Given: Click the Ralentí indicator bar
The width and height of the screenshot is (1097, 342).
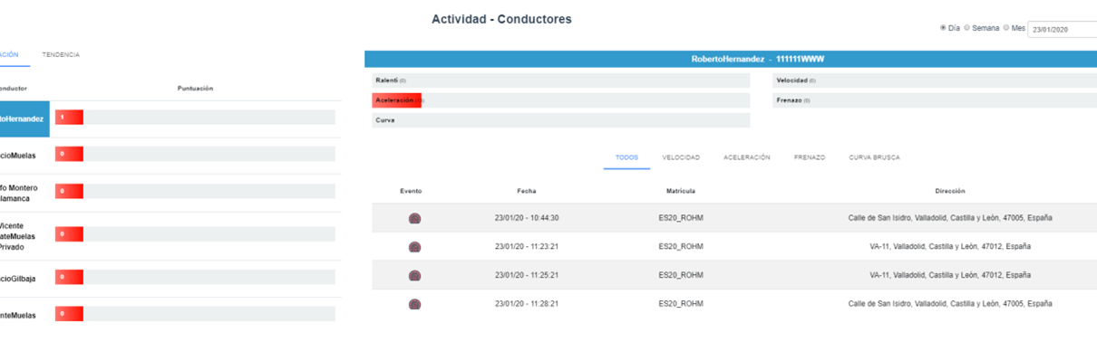Looking at the screenshot, I should click(x=561, y=81).
